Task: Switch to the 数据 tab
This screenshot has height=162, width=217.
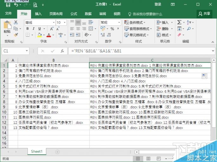Action: tap(88, 14)
